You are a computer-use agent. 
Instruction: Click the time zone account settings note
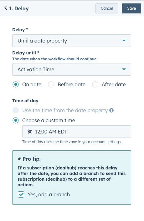(72, 142)
